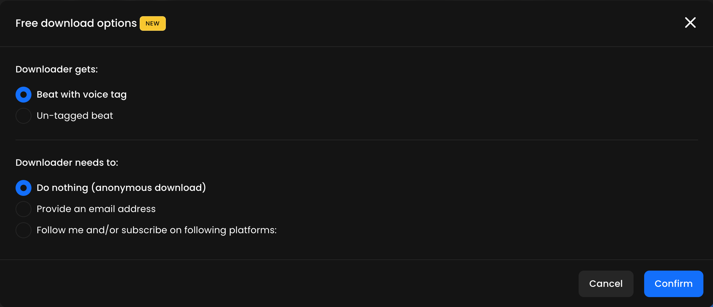Click the "Provide an email address" label text

pos(96,209)
